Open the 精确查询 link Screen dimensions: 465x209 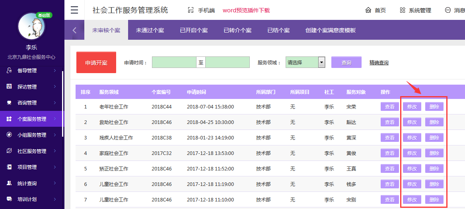tap(379, 63)
